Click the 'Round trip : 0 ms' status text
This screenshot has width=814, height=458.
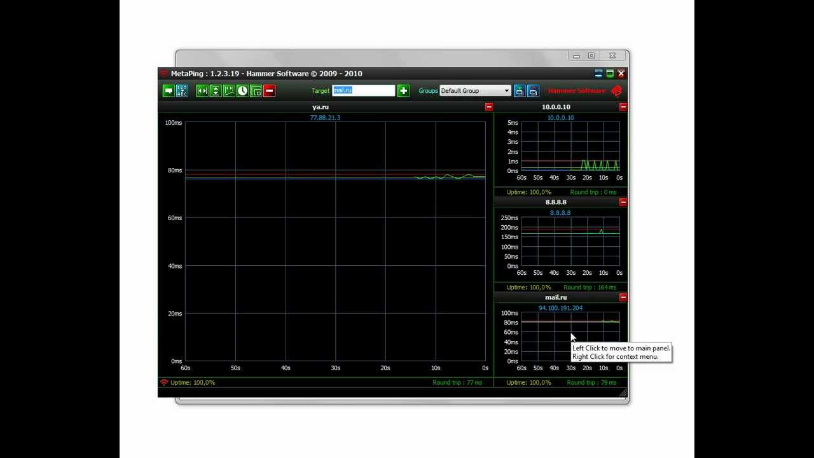pos(593,192)
